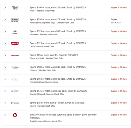Image resolution: width=131 pixels, height=128 pixels.
Task: Click the Kiehl's brand logo
Action: pyautogui.click(x=15, y=8)
